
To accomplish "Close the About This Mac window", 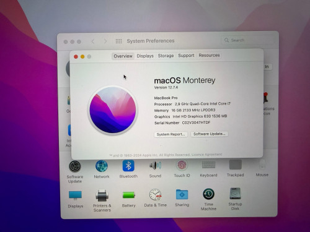I will tap(76, 57).
